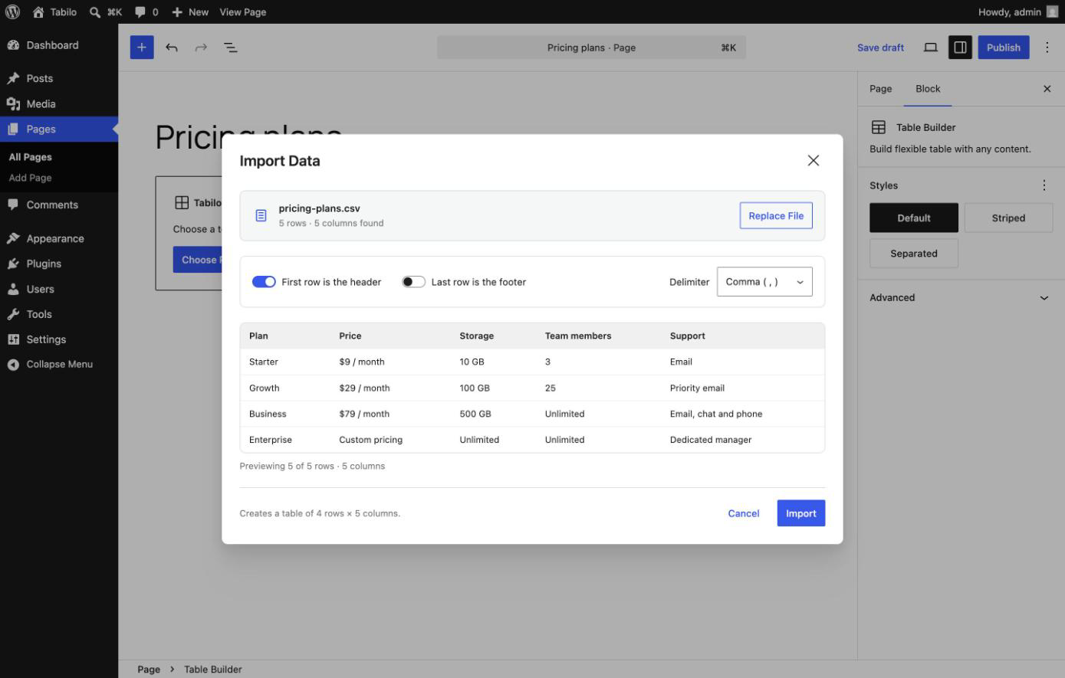Open the preview device view icon
This screenshot has height=678, width=1065.
pos(930,47)
